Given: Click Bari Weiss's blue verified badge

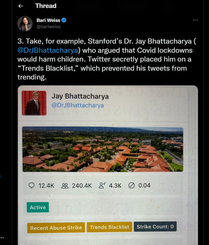Looking at the screenshot, I should [x=64, y=20].
